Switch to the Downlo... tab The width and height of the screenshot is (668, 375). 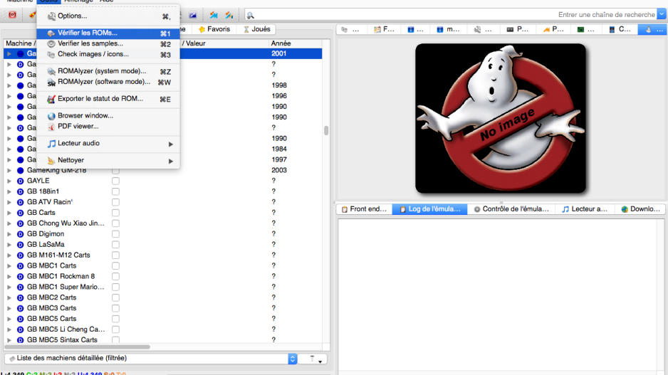640,209
